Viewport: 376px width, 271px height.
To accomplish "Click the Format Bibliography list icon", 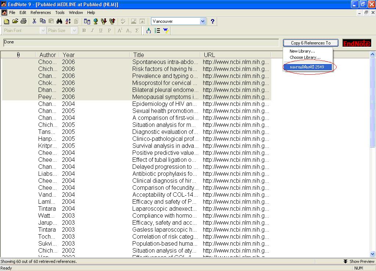I will click(x=157, y=31).
